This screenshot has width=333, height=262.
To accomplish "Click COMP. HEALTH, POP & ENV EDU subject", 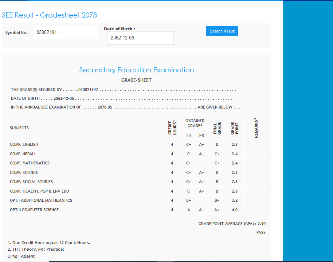I will pos(39,191).
